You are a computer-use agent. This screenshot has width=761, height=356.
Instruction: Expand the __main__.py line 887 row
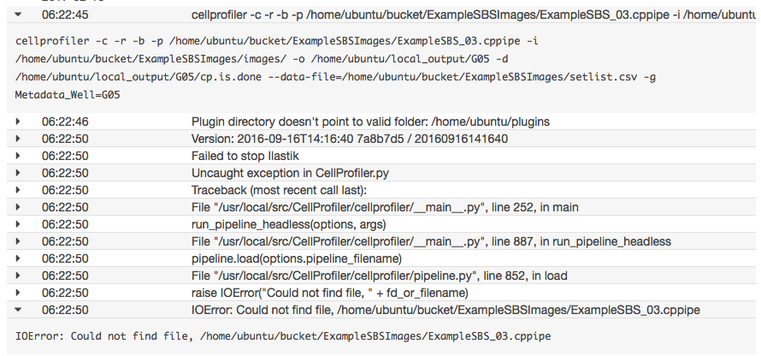(17, 241)
